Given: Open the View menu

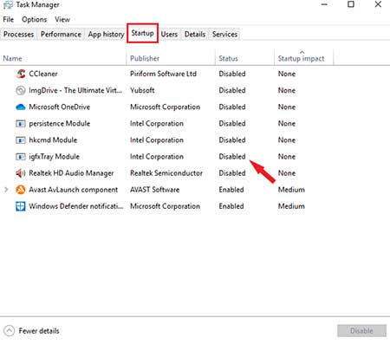Looking at the screenshot, I should coord(62,19).
